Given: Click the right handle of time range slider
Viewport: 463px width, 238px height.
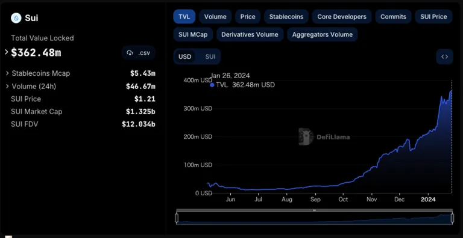Looking at the screenshot, I should tap(452, 218).
